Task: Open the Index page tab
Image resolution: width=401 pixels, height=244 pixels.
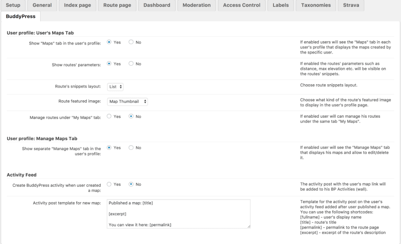Action: 77,5
